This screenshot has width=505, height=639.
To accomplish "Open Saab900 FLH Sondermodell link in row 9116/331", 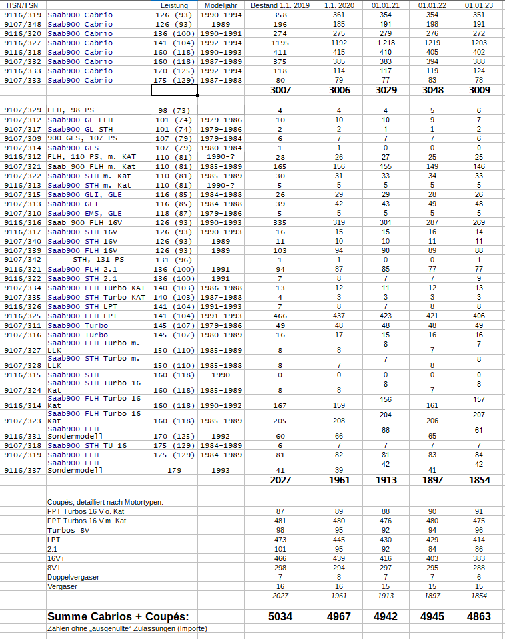I will click(x=75, y=433).
